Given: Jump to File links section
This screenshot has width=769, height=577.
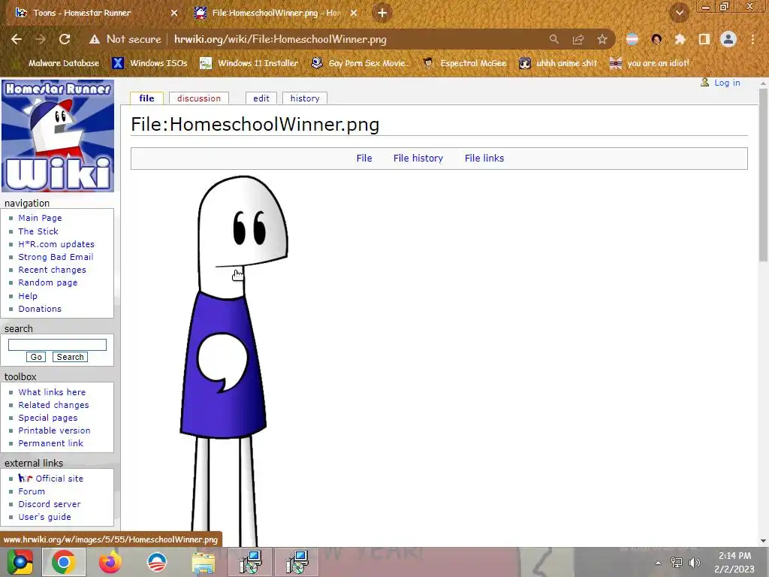Looking at the screenshot, I should tap(484, 158).
